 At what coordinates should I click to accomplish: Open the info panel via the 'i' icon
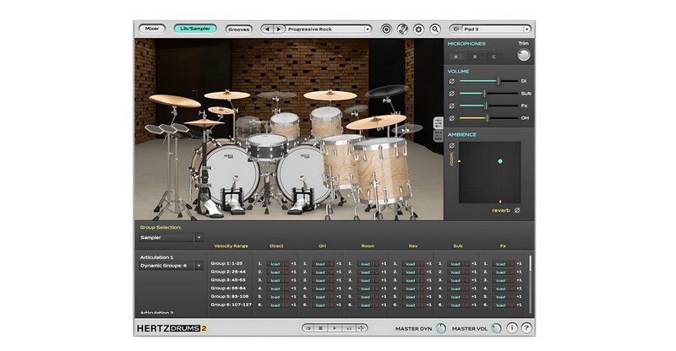[512, 327]
